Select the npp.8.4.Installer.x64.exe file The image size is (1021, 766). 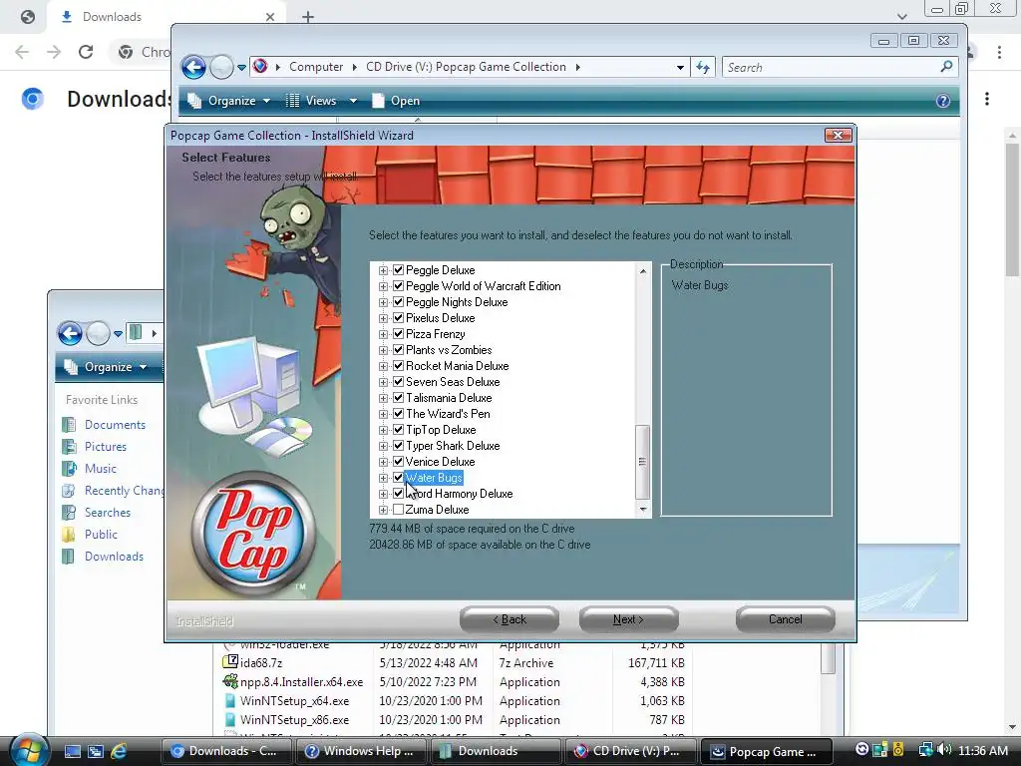coord(454,682)
